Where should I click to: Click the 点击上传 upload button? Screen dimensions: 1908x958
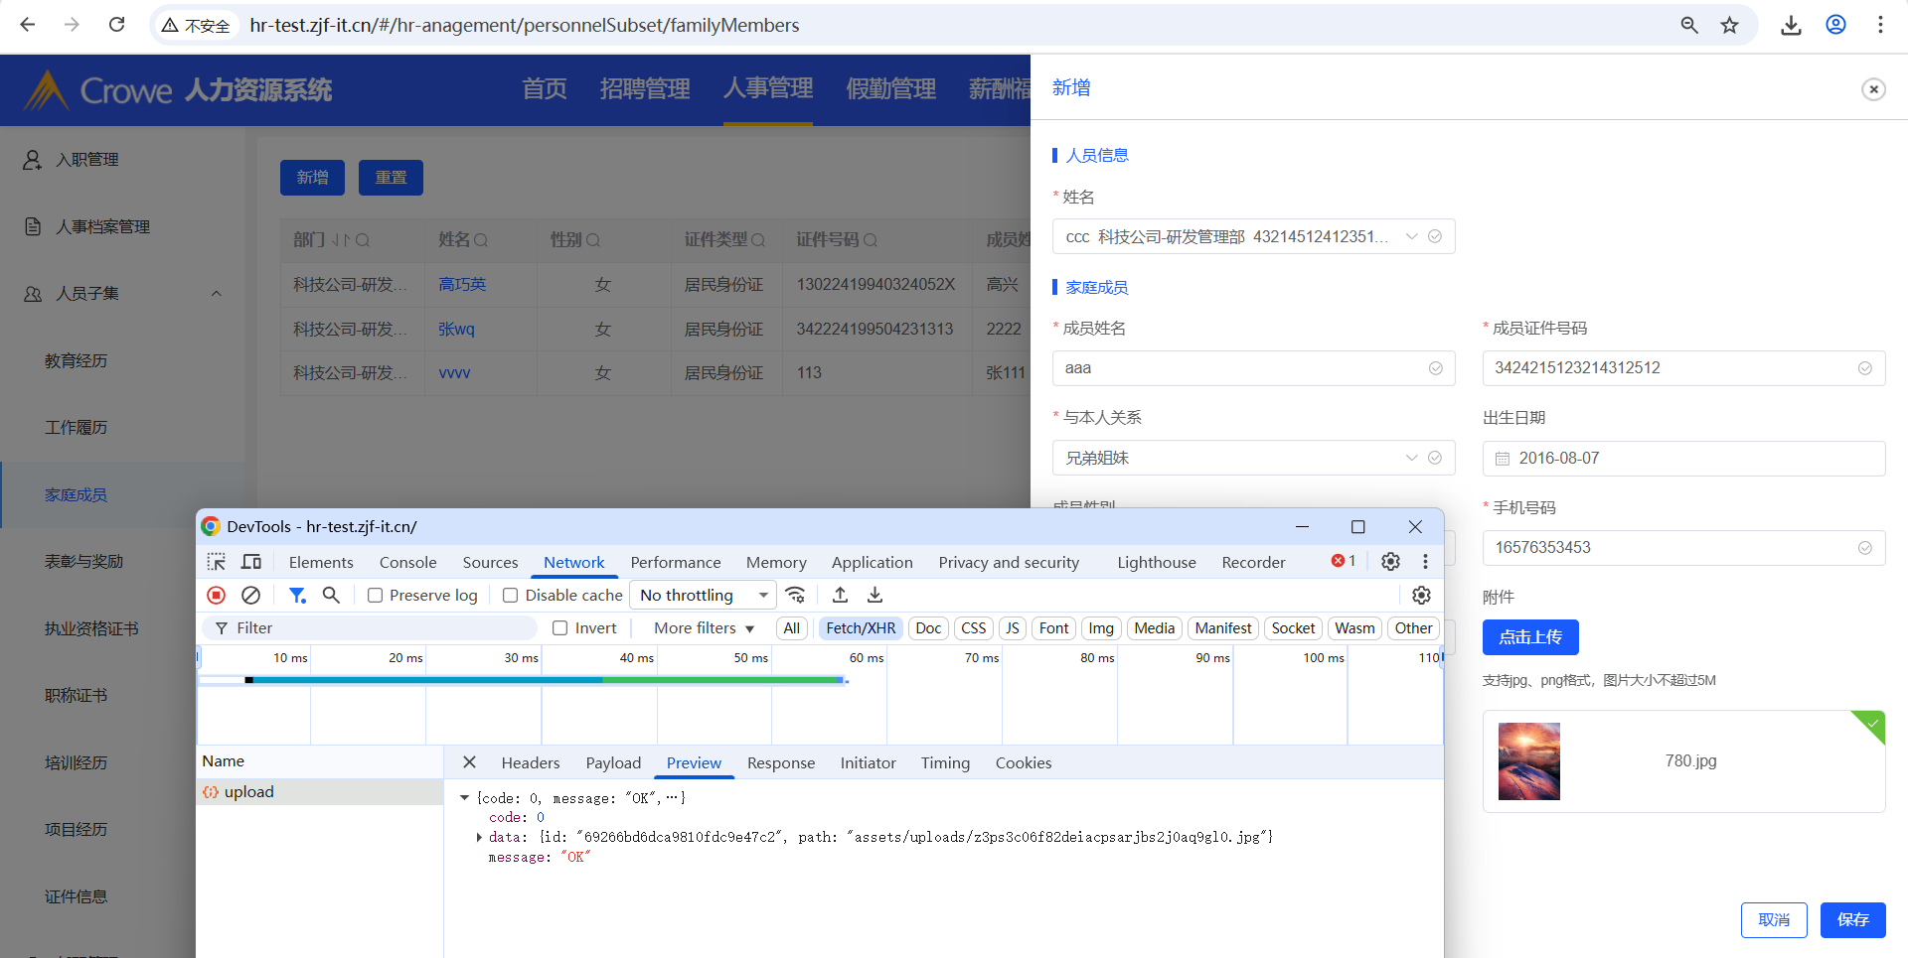coord(1529,637)
